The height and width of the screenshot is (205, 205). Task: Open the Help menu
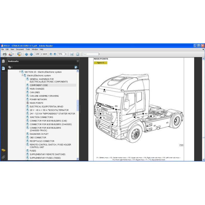pos(42,49)
